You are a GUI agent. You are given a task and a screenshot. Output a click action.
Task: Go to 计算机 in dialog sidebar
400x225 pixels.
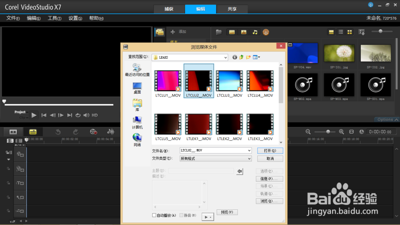(137, 123)
